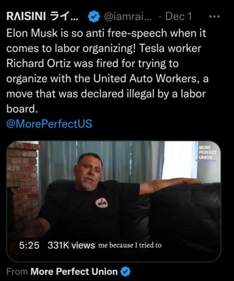Viewport: 234px width, 281px height.
Task: Click the 331K views counter
Action: coord(71,245)
